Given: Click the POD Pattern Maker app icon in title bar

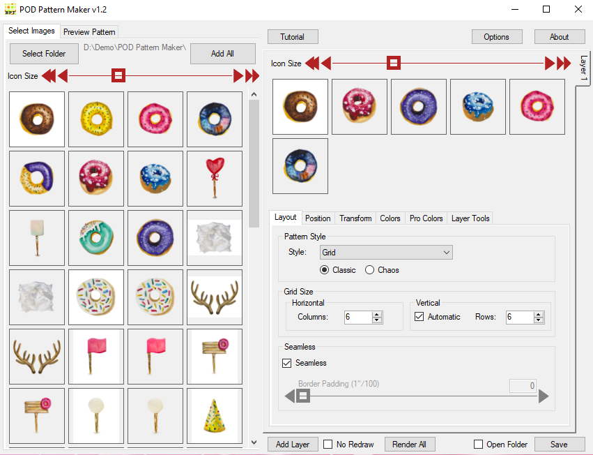Looking at the screenshot, I should pos(10,9).
